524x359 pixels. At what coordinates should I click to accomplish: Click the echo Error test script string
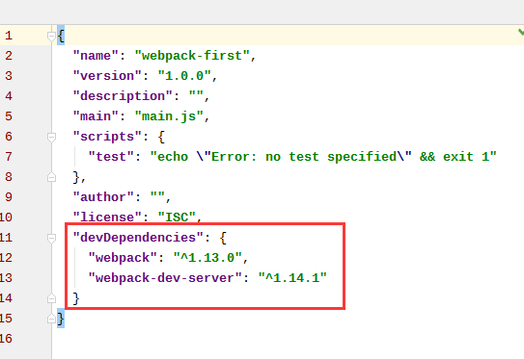(323, 157)
